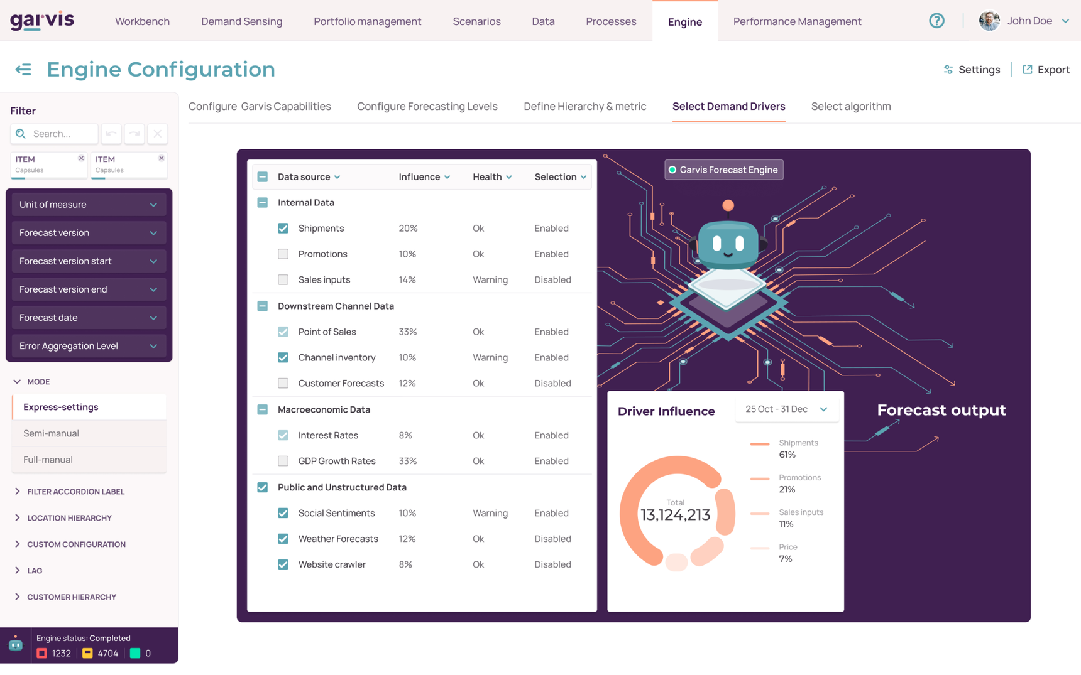1081x675 pixels.
Task: Expand the LAG accordion
Action: tap(28, 571)
